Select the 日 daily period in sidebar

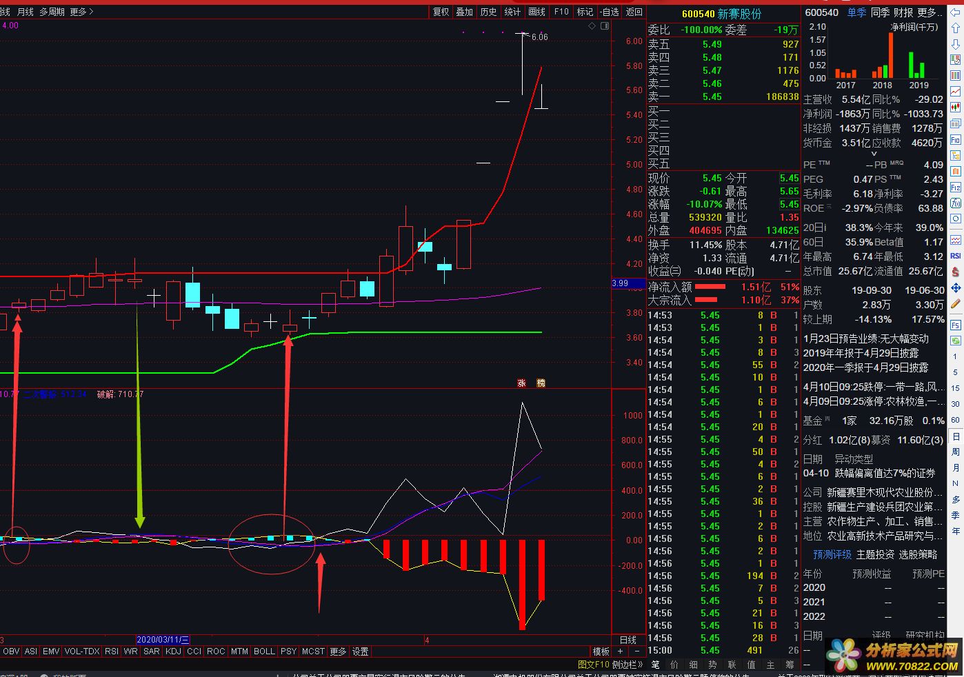[956, 436]
